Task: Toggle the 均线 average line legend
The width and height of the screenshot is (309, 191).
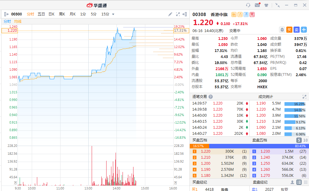Action: [18, 21]
